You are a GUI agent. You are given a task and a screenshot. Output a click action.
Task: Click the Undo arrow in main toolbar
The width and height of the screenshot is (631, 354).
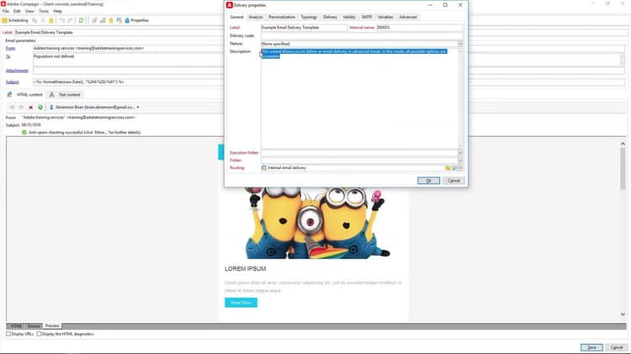tap(62, 20)
